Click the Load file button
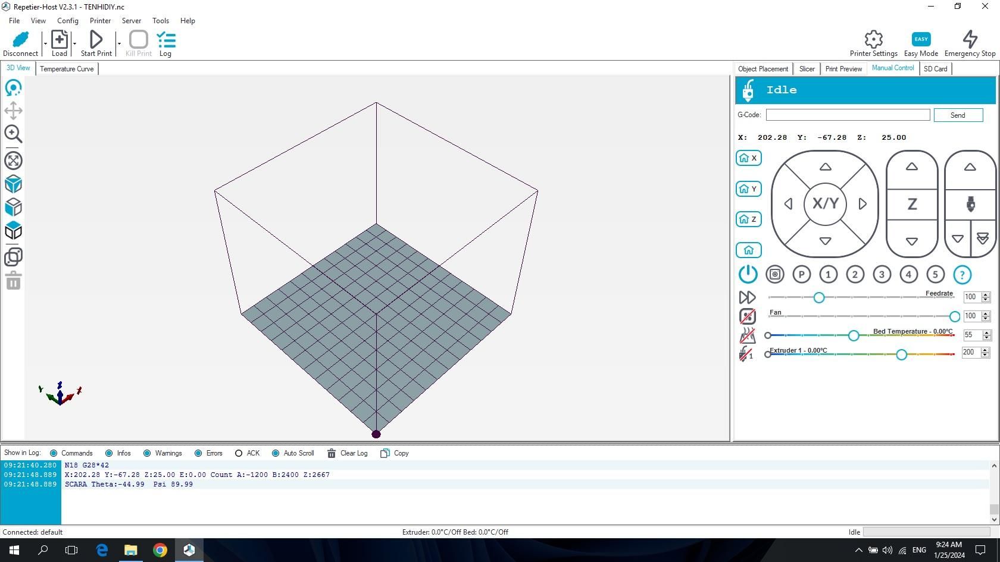The width and height of the screenshot is (1000, 562). [x=60, y=44]
